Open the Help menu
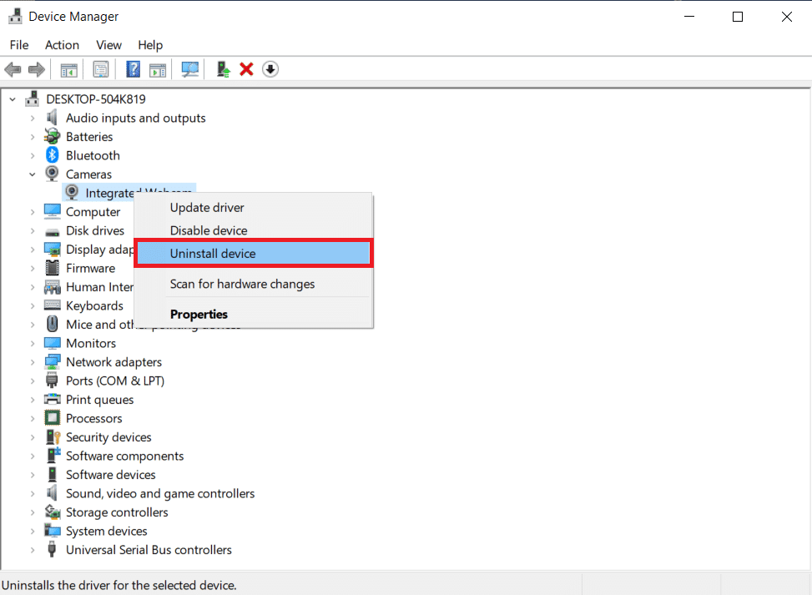 point(150,45)
